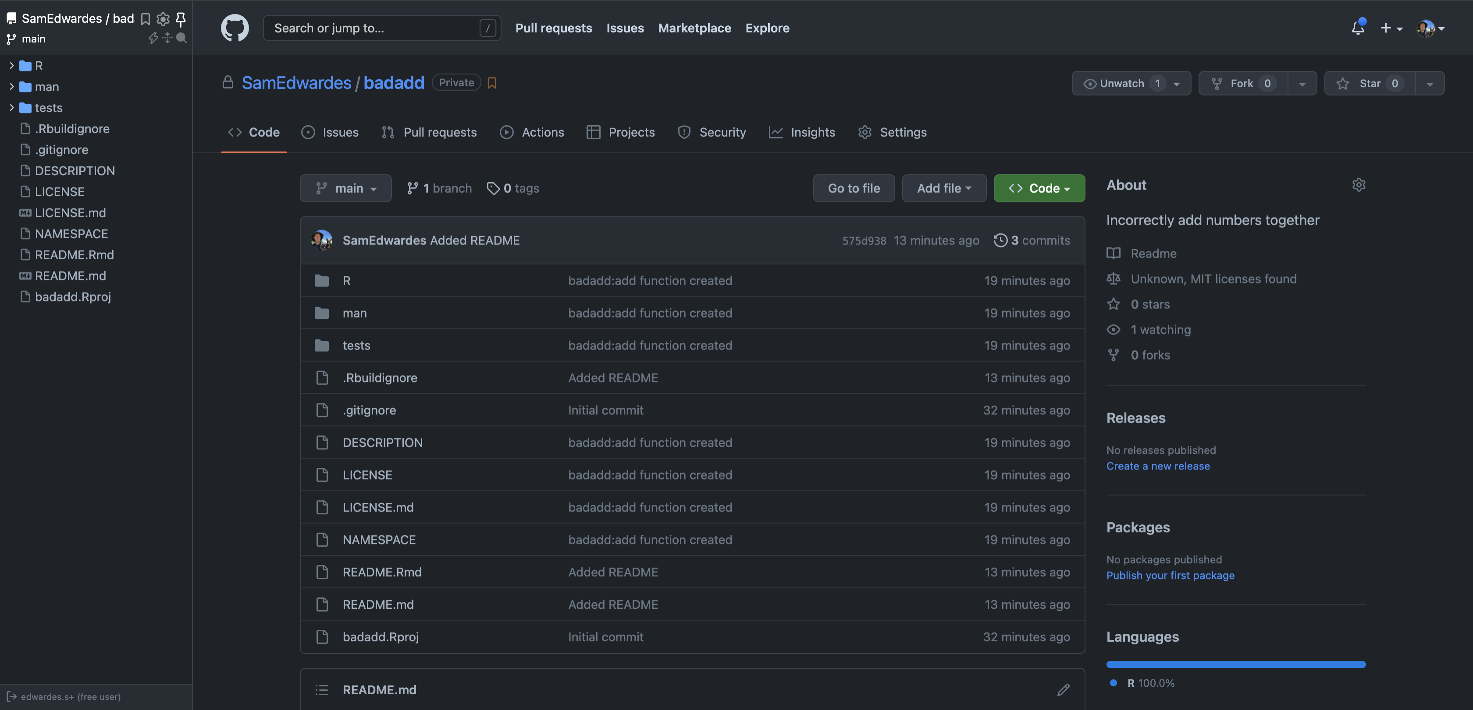This screenshot has width=1473, height=710.
Task: Open the 1 branch link
Action: (x=439, y=188)
